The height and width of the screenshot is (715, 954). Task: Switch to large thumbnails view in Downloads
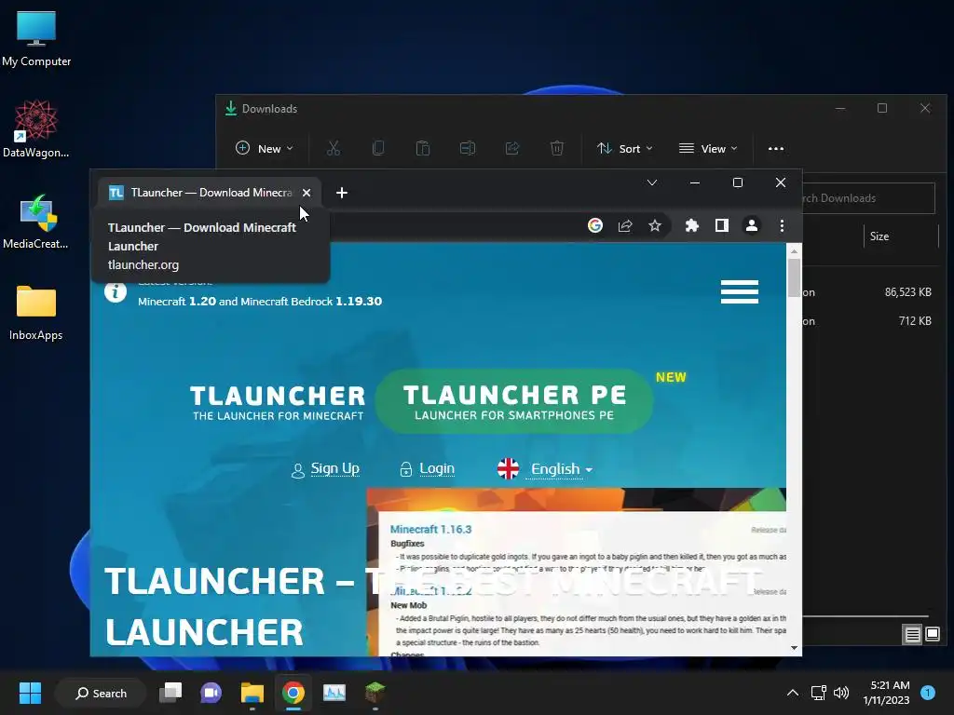tap(932, 635)
